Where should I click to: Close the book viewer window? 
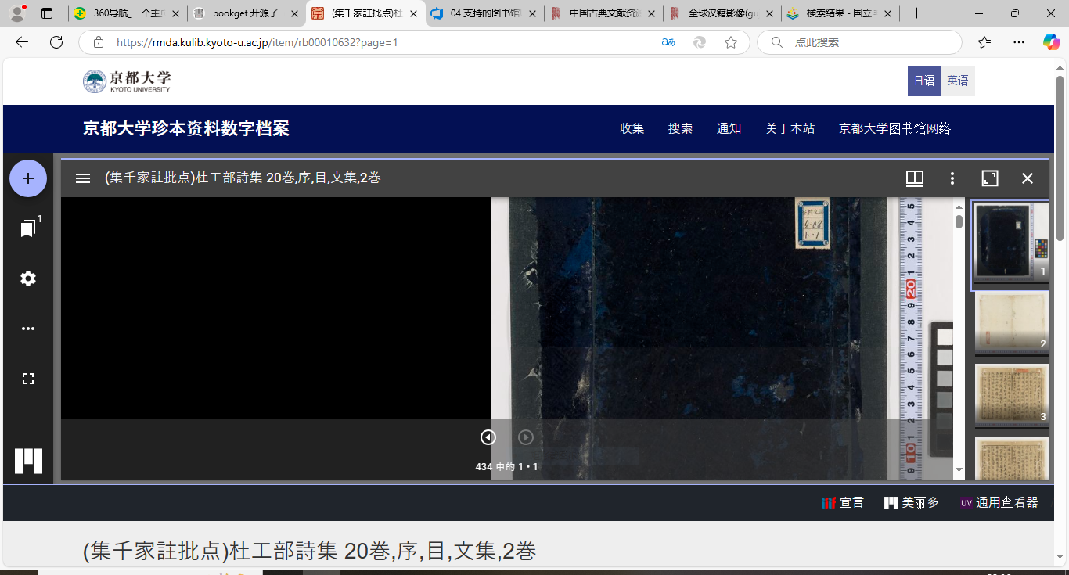tap(1028, 178)
